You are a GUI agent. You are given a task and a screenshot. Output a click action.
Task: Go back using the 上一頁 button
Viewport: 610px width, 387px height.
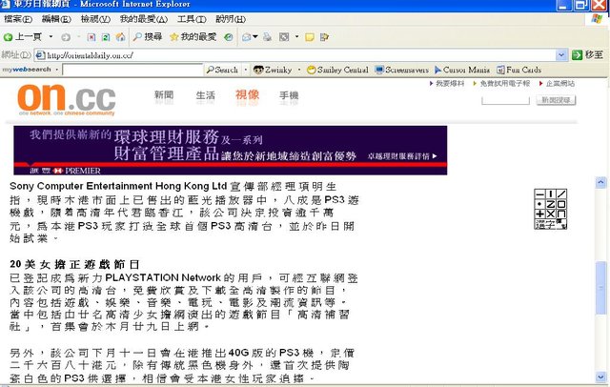point(22,37)
